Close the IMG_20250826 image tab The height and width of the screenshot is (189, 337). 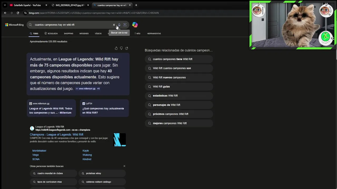tap(88, 5)
